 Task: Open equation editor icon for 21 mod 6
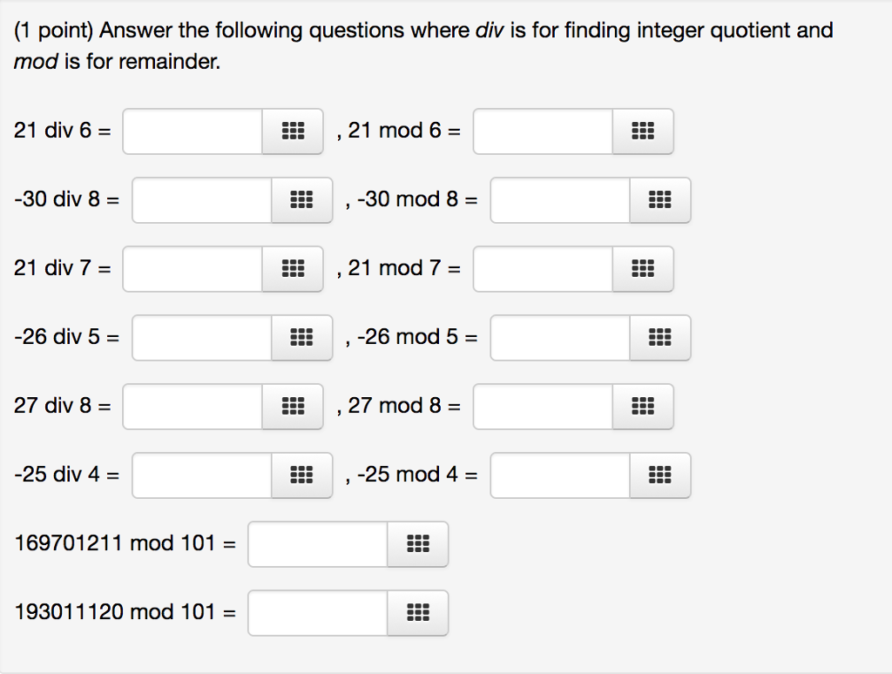pyautogui.click(x=643, y=131)
